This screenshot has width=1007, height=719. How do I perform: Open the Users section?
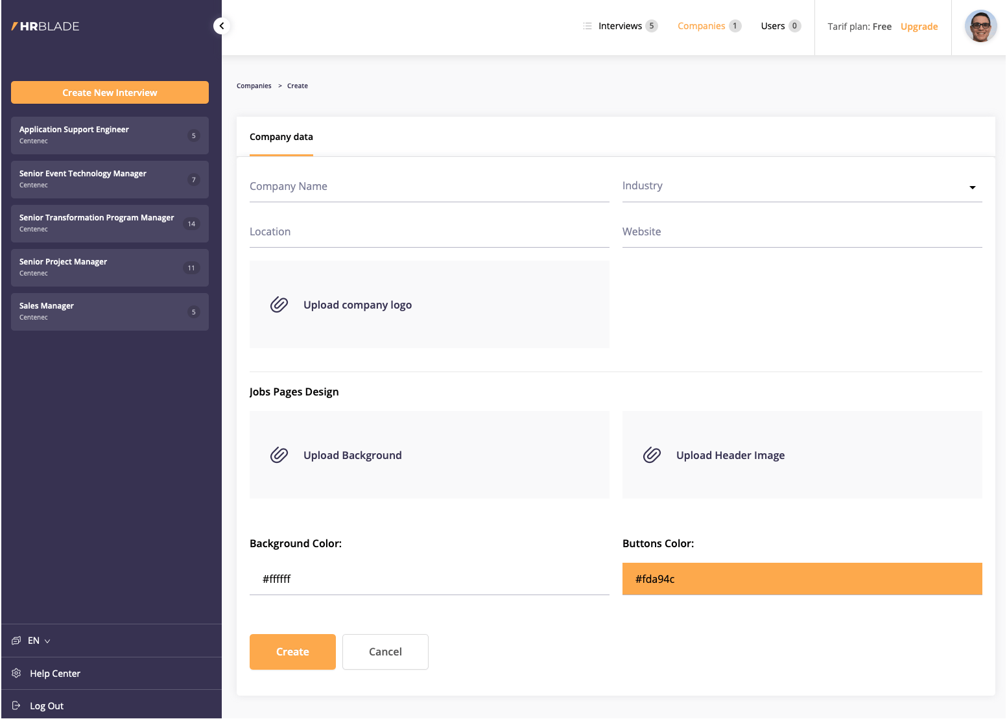coord(773,26)
